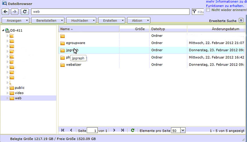The image size is (247, 142).
Task: Expand the Erweiterte Suche panel
Action: point(241,21)
